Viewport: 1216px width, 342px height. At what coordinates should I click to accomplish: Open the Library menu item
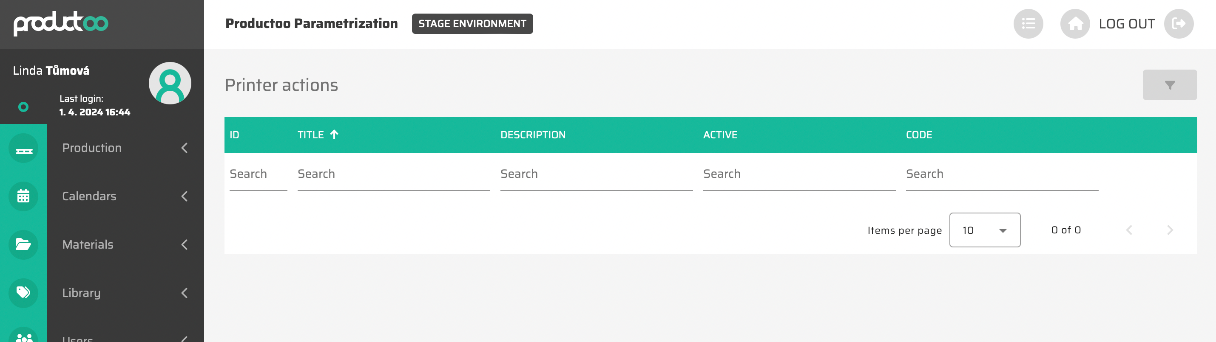pos(81,293)
